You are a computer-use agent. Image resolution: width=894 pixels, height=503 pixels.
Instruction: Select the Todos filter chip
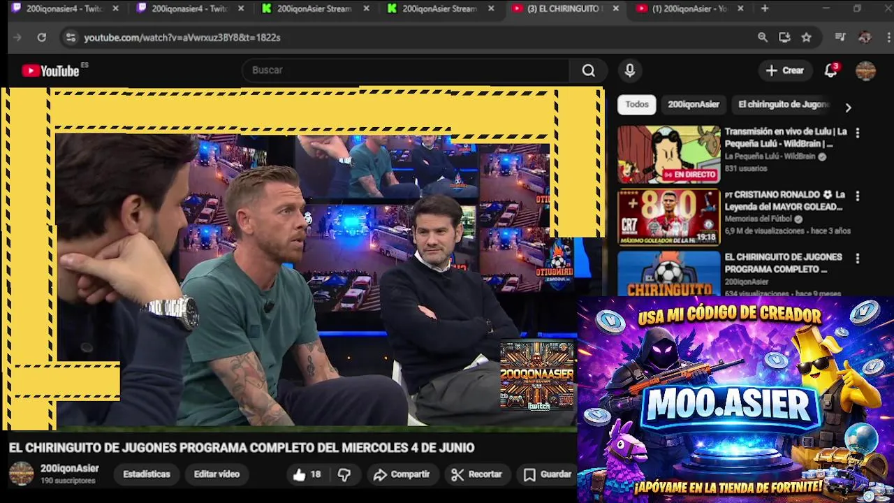(636, 105)
